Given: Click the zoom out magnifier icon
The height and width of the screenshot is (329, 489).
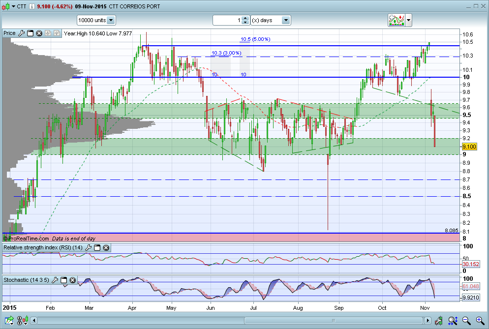Looking at the screenshot, I should [x=466, y=321].
